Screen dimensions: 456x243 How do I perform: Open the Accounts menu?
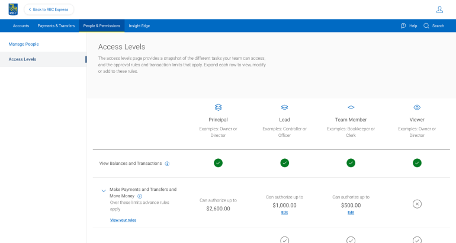21,26
